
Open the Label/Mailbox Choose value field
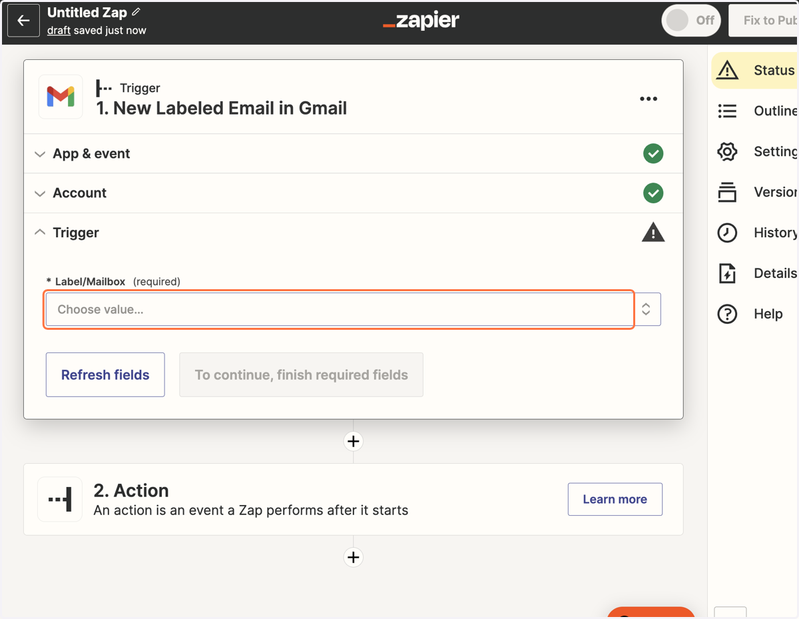pos(339,309)
